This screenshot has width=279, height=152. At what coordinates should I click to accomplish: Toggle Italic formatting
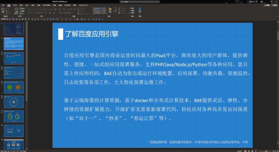[x=32, y=13]
